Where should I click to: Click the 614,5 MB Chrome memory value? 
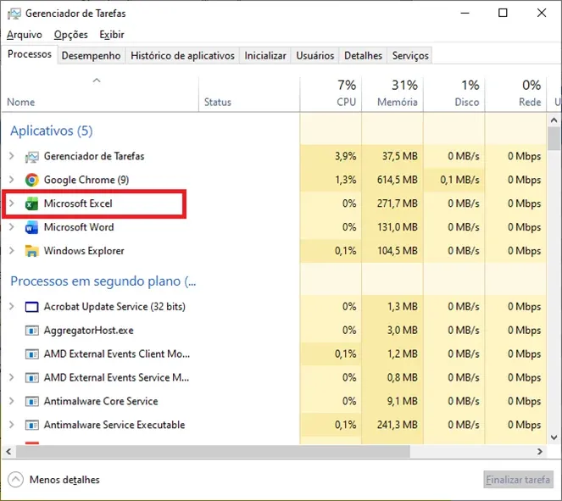[397, 180]
